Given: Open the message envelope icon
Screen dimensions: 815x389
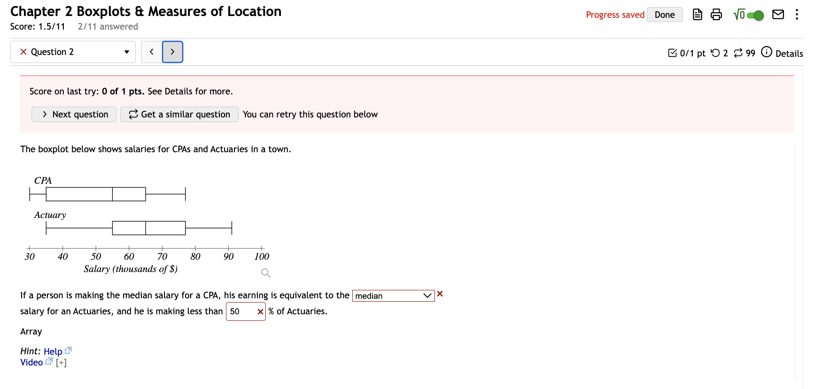Looking at the screenshot, I should (778, 15).
